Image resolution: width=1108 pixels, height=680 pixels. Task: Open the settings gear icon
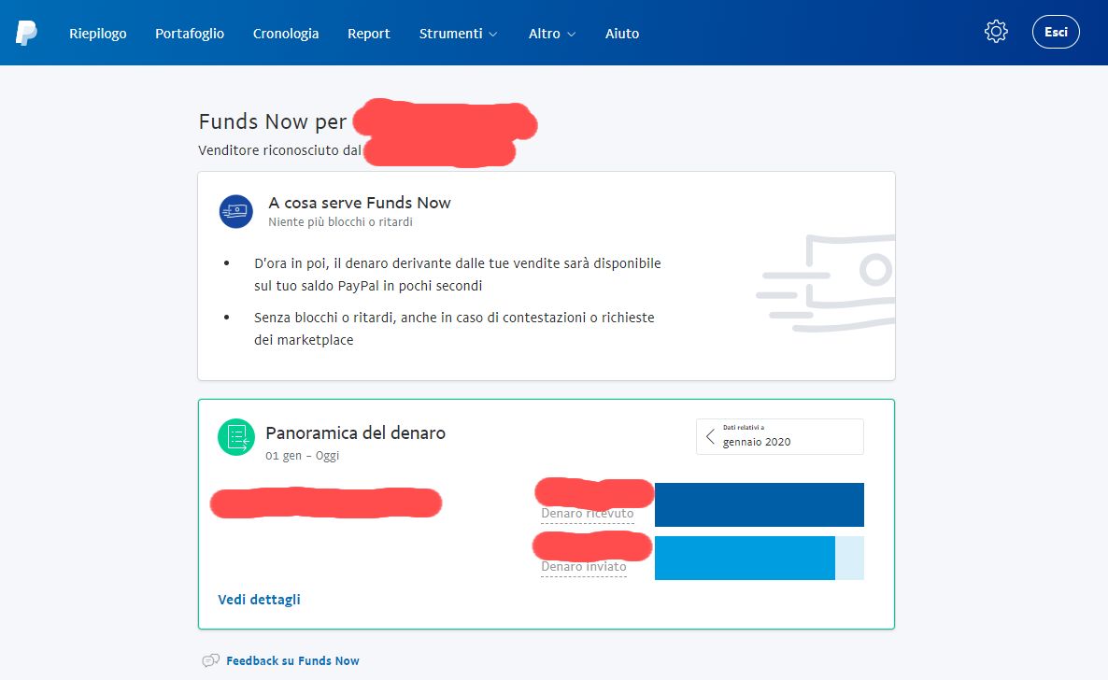coord(996,31)
